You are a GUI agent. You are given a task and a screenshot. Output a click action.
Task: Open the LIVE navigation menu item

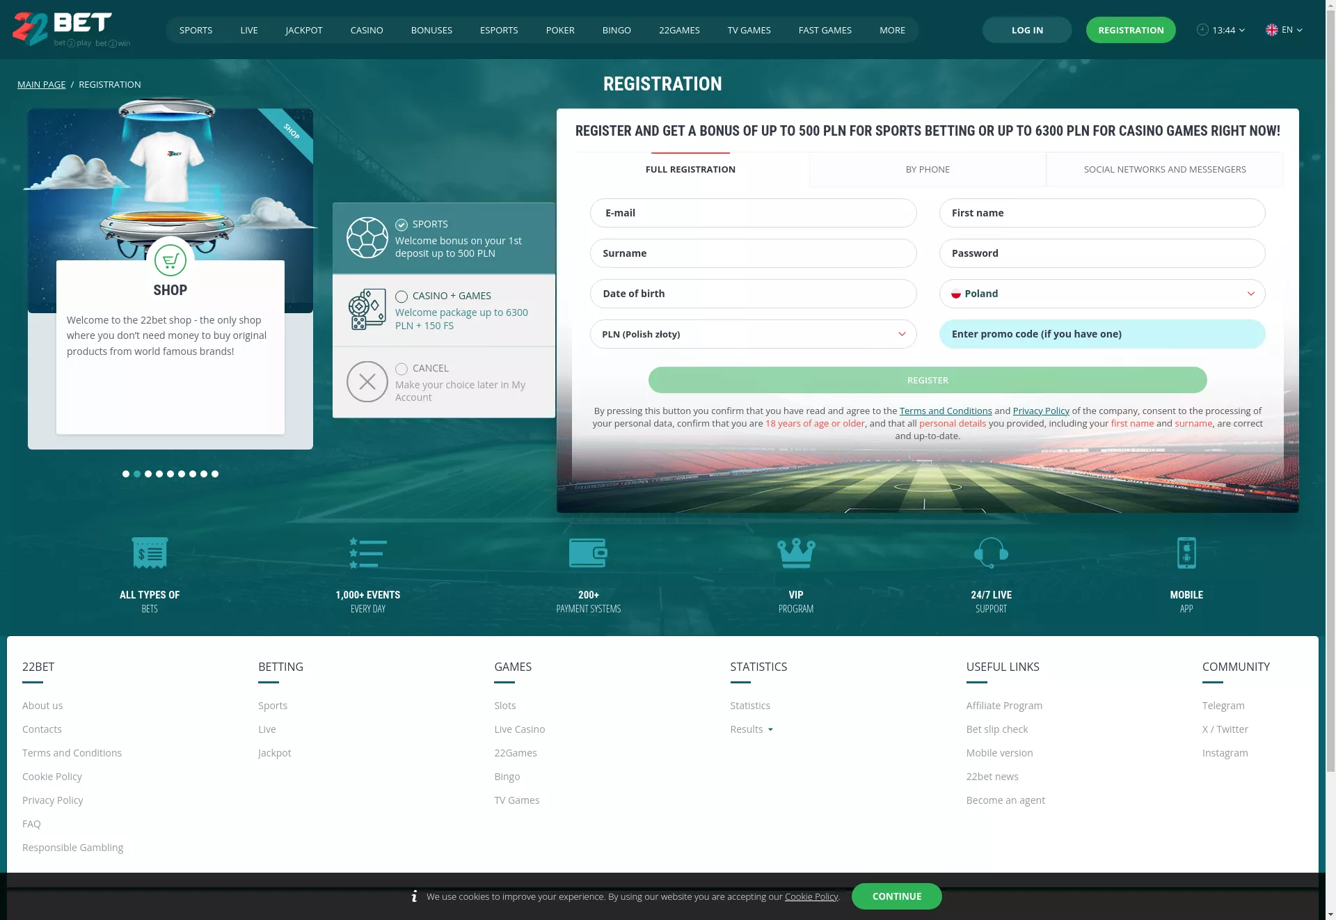point(249,30)
